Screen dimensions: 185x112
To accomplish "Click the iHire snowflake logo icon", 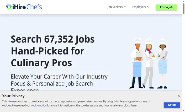I will 9,7.
